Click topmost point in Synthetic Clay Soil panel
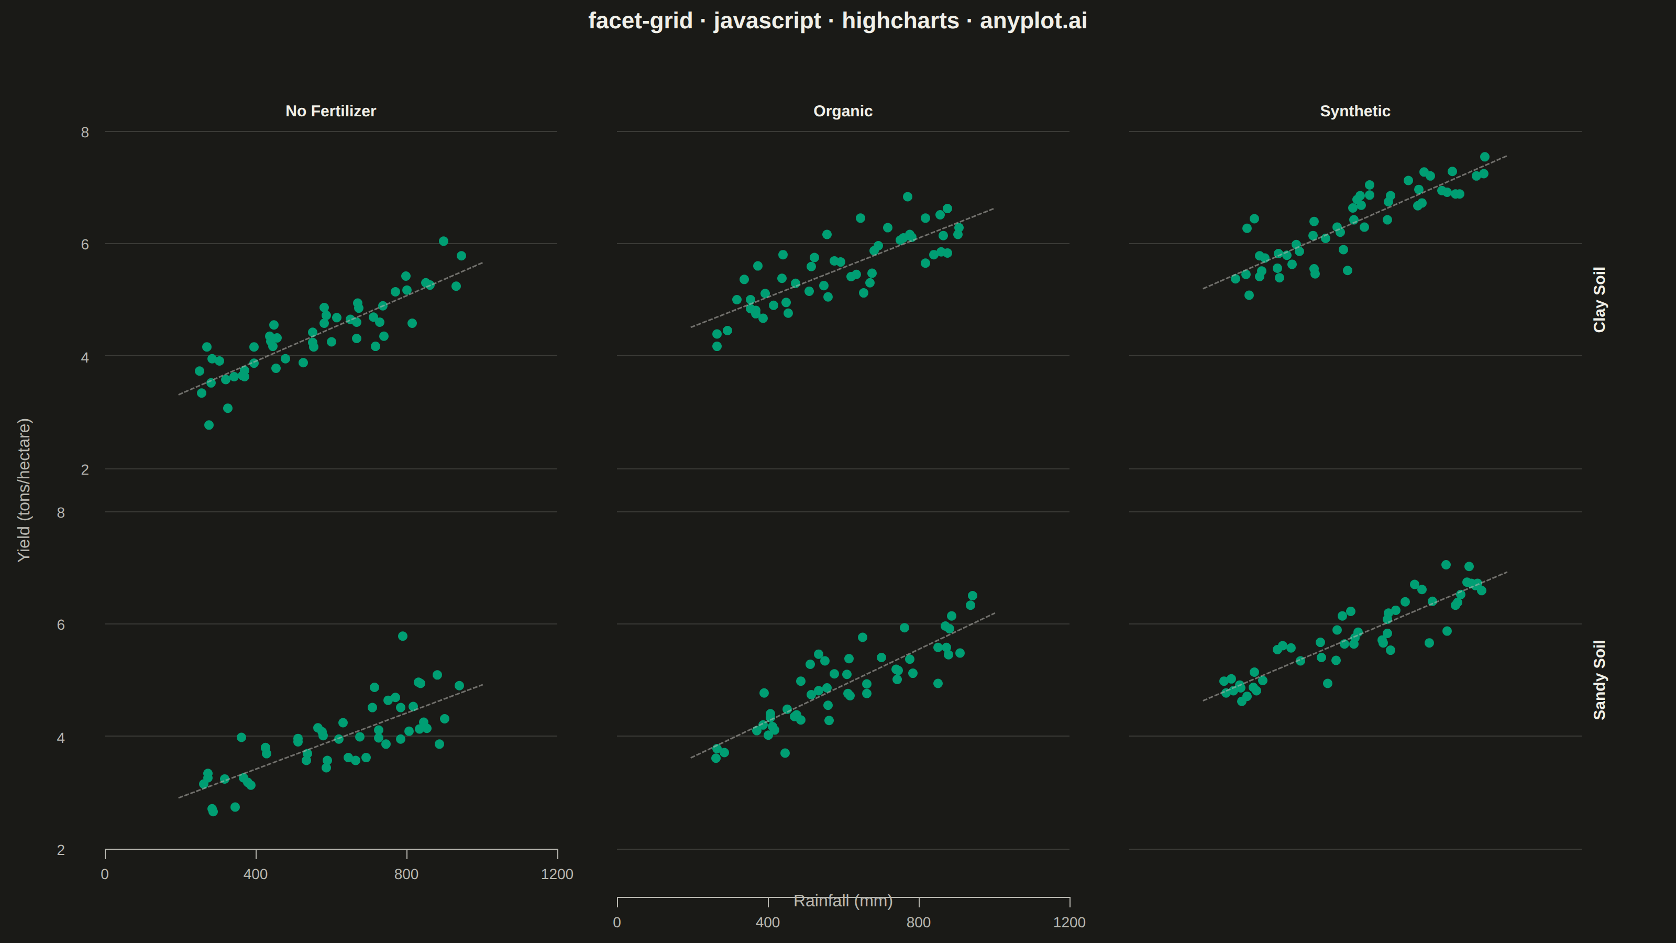 (x=1485, y=157)
